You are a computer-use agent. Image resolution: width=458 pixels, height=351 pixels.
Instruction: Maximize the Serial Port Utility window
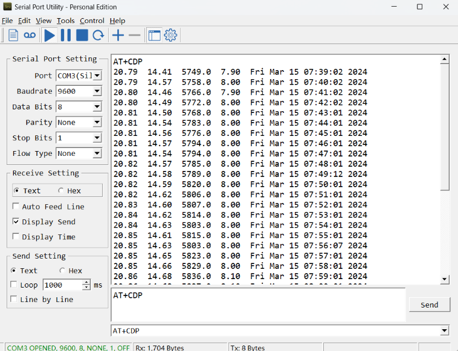420,7
